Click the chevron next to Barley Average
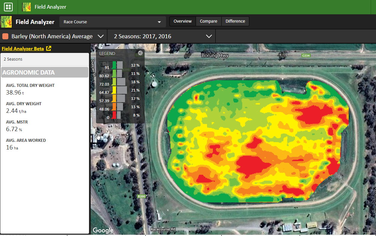 point(101,36)
